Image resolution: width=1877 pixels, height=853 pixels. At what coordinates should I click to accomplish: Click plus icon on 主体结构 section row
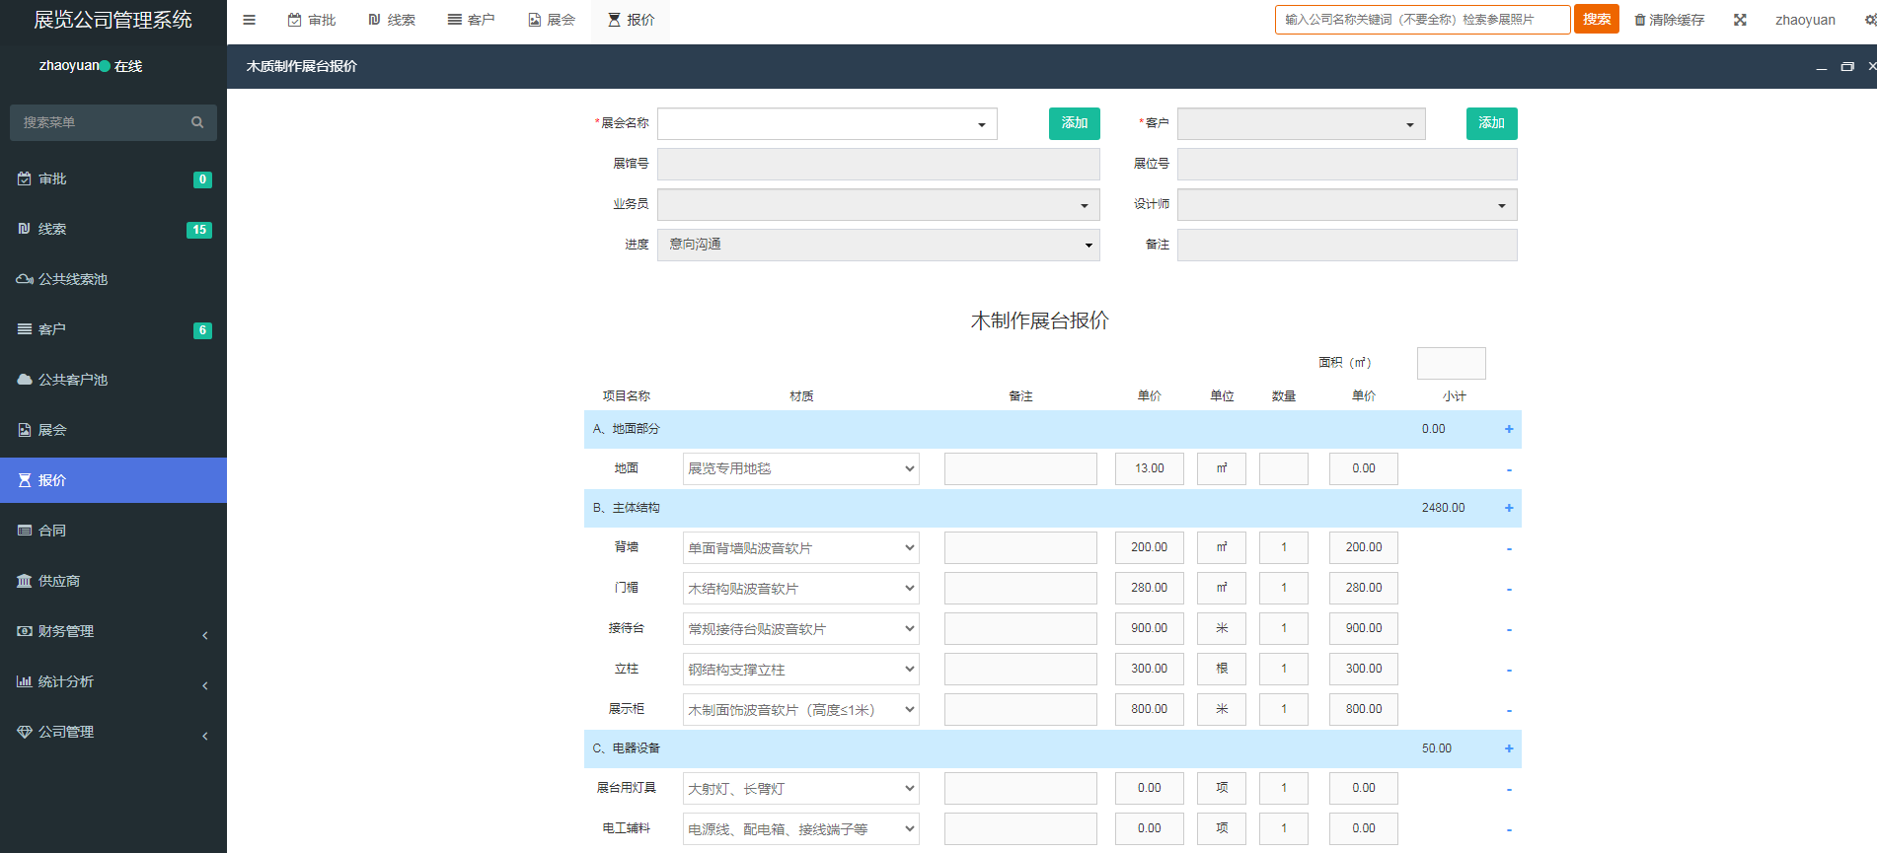[1508, 508]
